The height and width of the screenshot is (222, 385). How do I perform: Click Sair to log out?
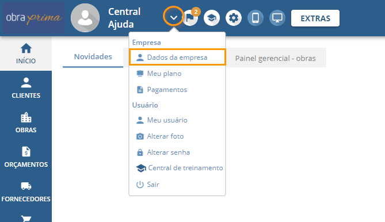177,184
